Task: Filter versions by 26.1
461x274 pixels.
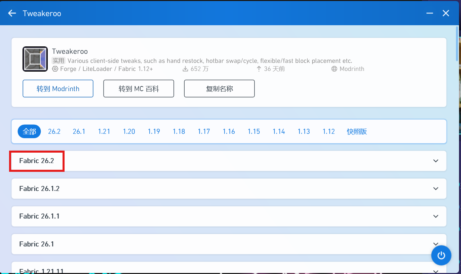Action: tap(79, 131)
